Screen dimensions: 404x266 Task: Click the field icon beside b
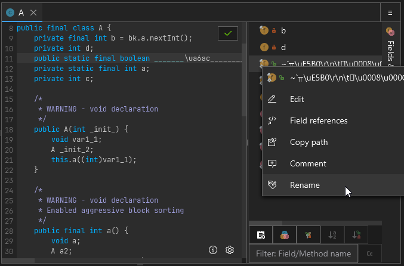(264, 30)
